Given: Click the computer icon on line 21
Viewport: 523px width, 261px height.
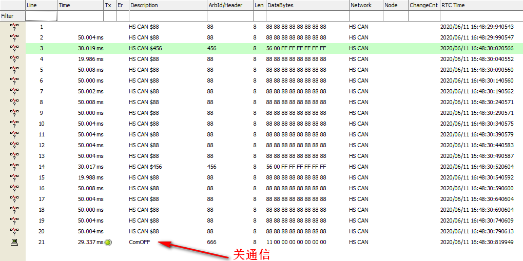Looking at the screenshot, I should [14, 242].
